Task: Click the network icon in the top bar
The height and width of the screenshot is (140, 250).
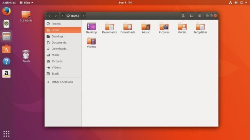Action: (230, 3)
